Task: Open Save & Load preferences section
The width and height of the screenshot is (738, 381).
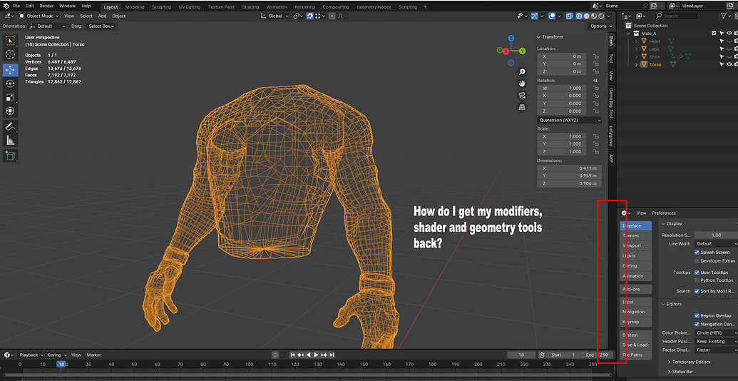Action: pos(635,345)
